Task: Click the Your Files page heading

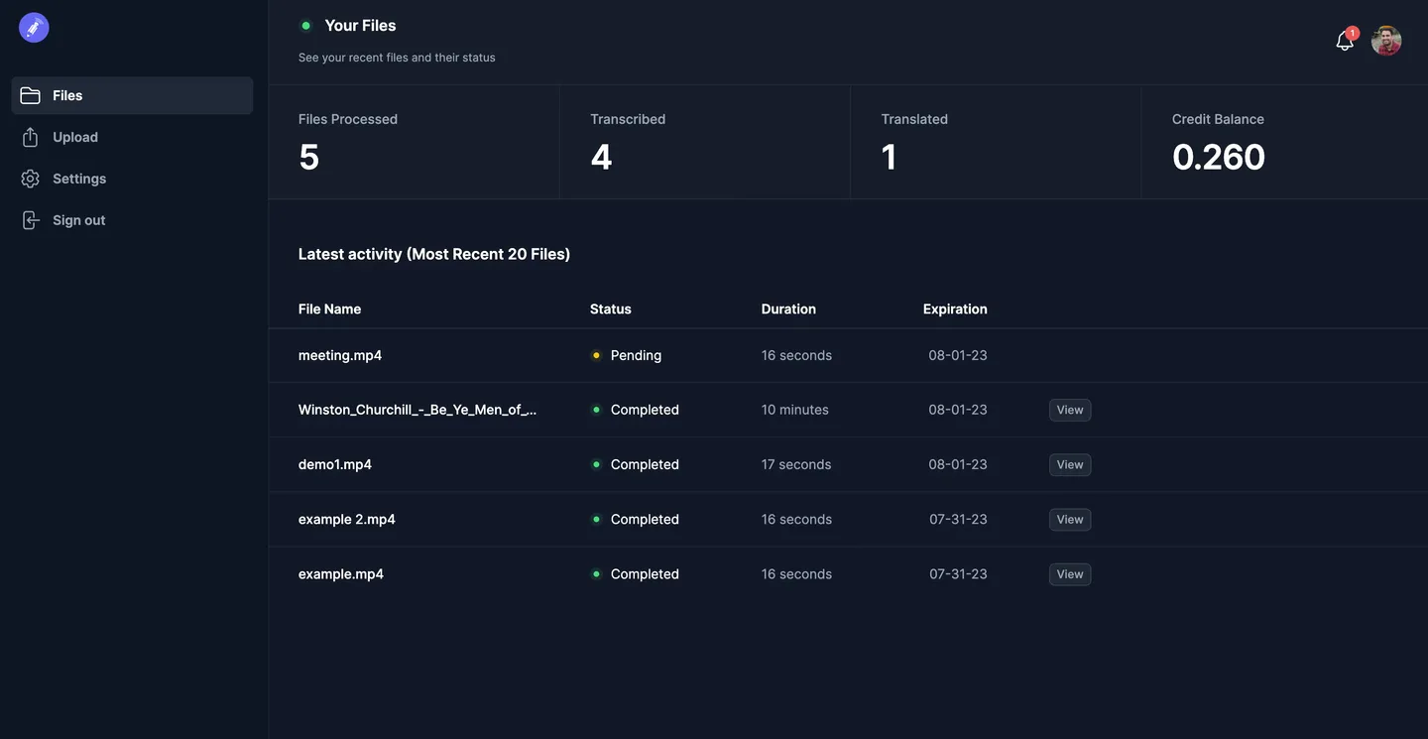Action: click(x=360, y=26)
